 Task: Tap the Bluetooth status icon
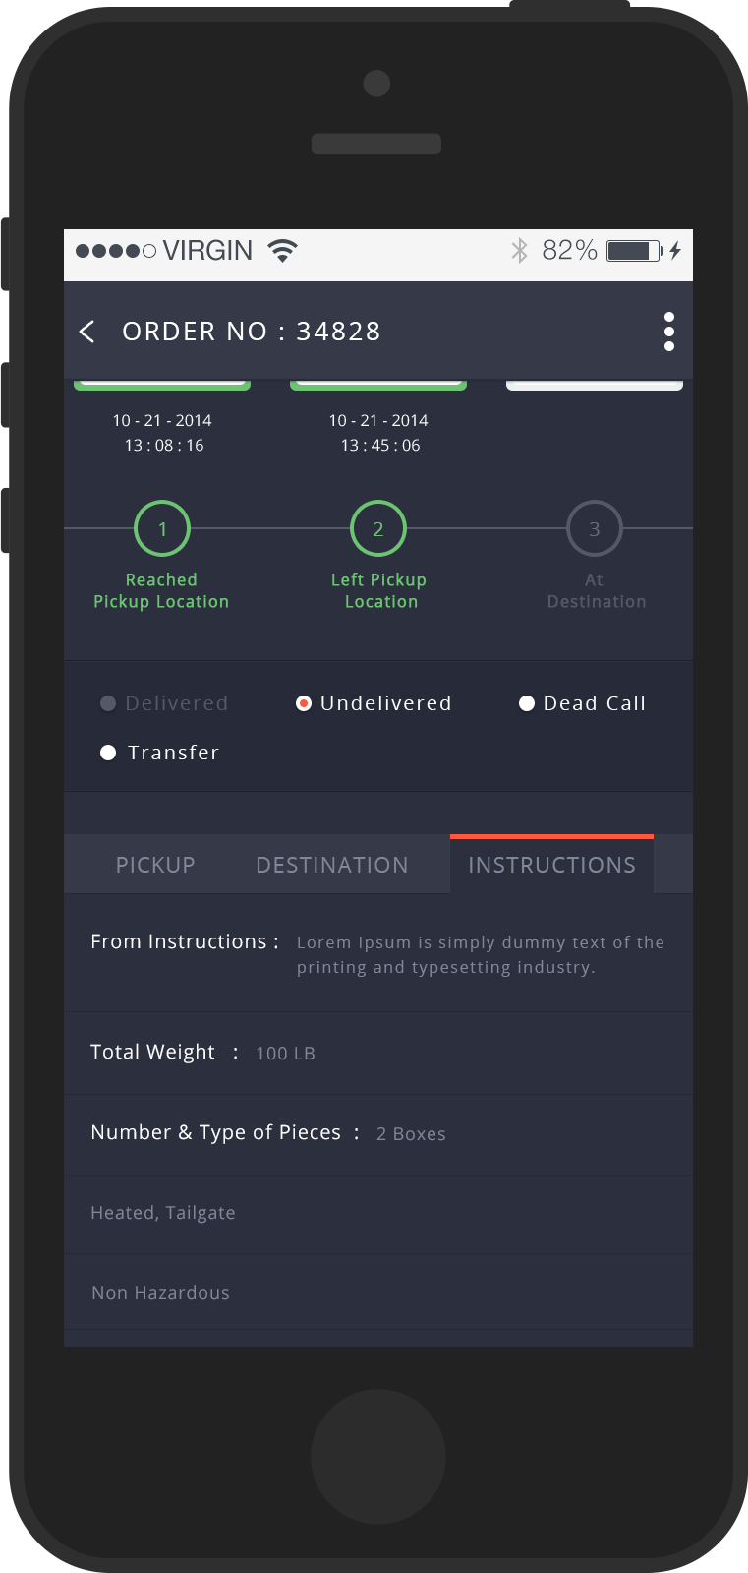pos(519,251)
